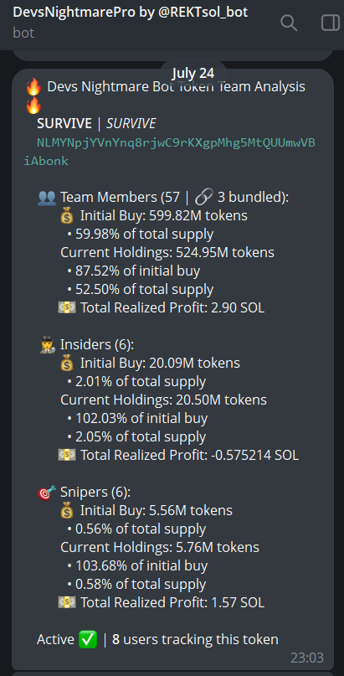Click the green Active checkmark emoji
Screen dimensions: 344x676
click(x=88, y=639)
